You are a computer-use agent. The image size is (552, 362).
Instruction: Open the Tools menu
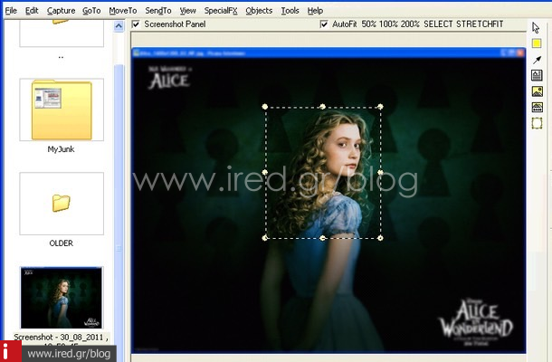(290, 11)
